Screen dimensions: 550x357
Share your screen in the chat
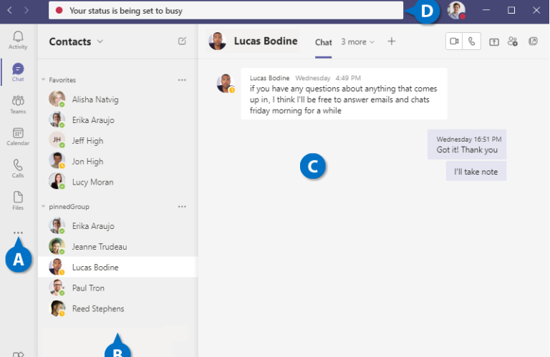coord(494,41)
